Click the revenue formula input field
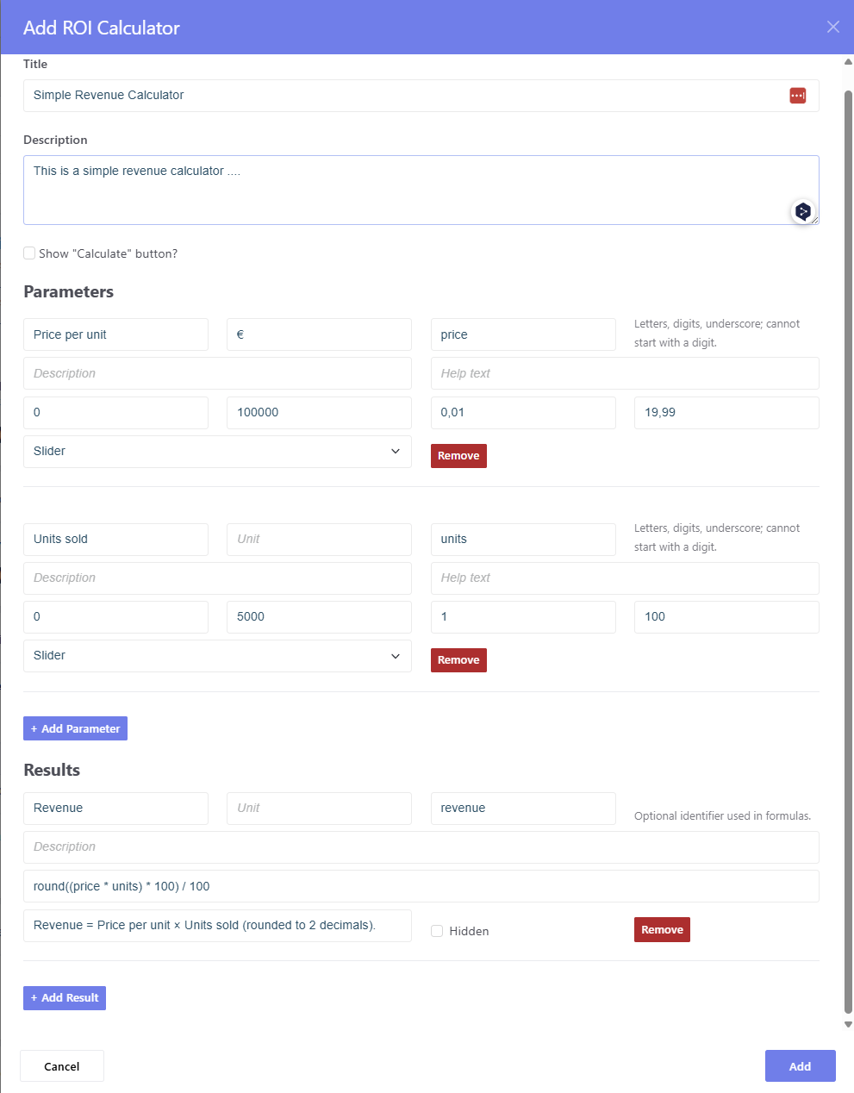 click(x=421, y=886)
